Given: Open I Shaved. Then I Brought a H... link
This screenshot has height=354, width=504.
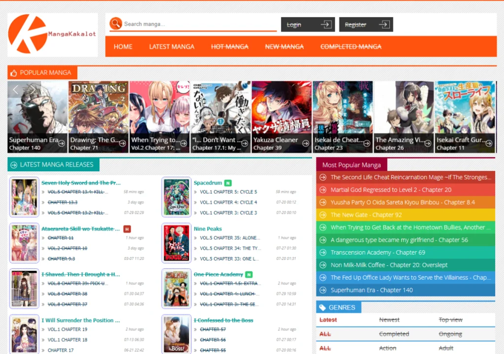Looking at the screenshot, I should [x=81, y=274].
